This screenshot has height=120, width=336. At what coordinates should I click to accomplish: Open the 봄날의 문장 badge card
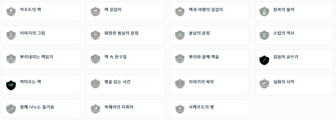(210, 35)
